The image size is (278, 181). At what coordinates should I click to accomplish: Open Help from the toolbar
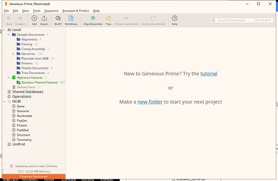pyautogui.click(x=175, y=20)
